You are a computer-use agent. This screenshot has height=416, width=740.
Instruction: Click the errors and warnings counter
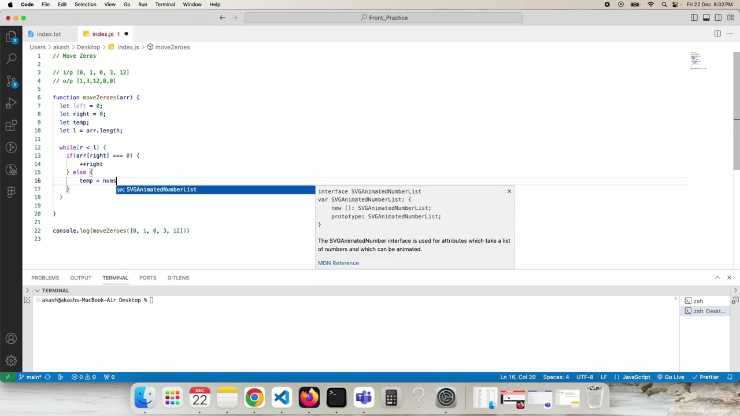83,377
